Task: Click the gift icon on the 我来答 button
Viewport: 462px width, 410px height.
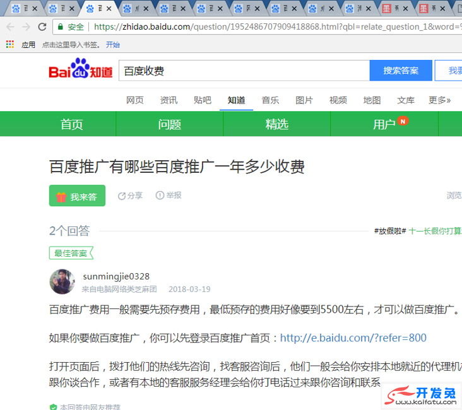Action: [61, 197]
